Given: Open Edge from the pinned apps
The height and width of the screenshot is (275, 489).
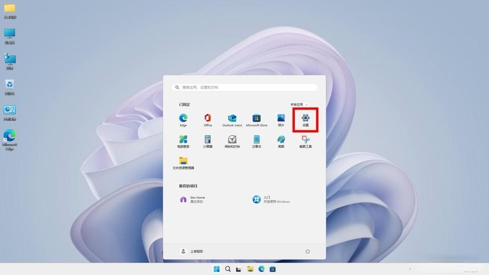Looking at the screenshot, I should click(x=183, y=120).
